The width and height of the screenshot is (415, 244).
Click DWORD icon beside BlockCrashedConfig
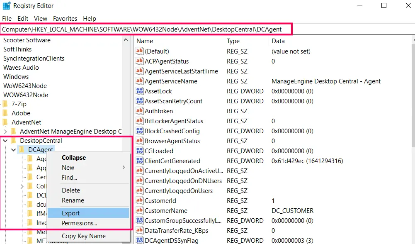[x=139, y=131]
